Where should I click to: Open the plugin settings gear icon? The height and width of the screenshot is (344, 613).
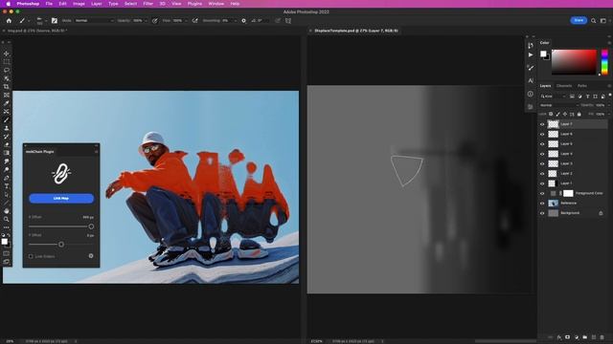91,256
